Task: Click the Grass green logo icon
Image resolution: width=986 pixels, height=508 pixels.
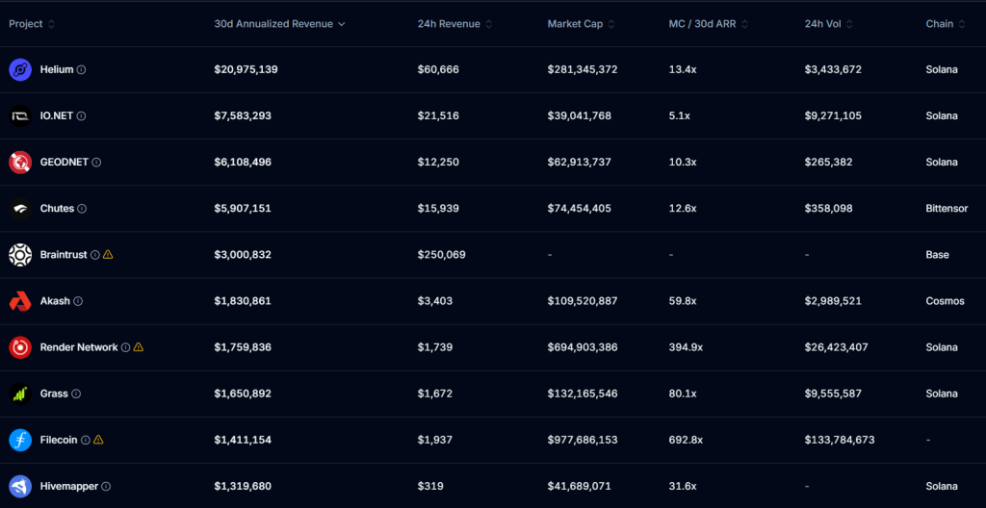Action: point(20,394)
